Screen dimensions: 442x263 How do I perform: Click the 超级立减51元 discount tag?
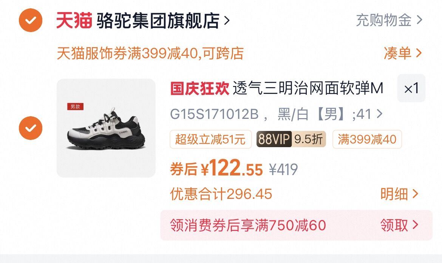(x=210, y=139)
